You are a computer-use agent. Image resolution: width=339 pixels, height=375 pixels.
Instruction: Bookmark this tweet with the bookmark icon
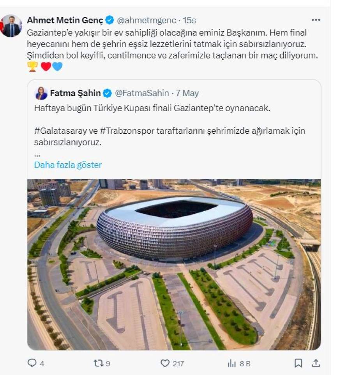298,363
